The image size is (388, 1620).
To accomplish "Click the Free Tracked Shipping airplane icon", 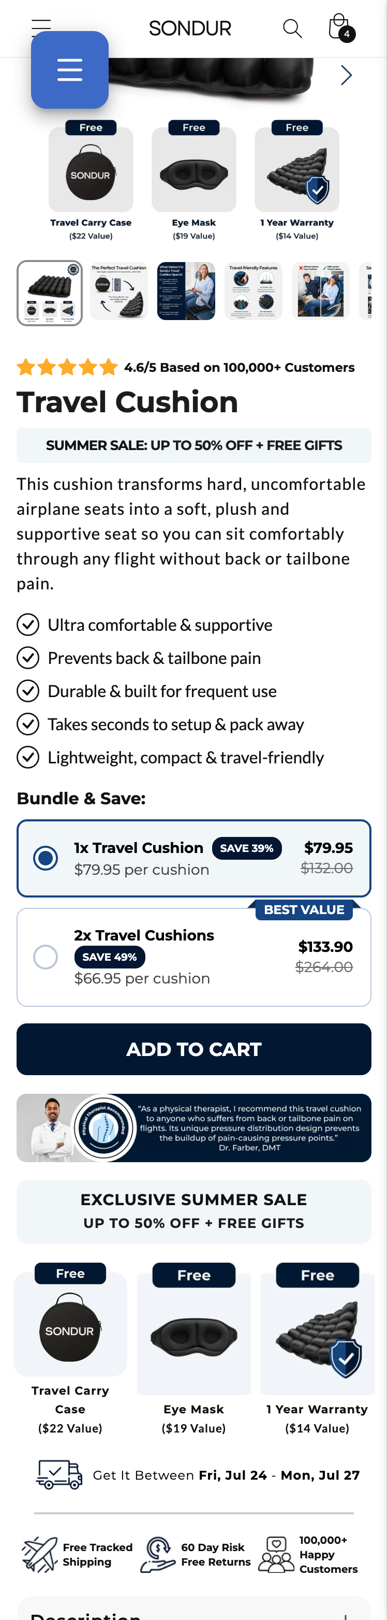I will pos(39,1554).
